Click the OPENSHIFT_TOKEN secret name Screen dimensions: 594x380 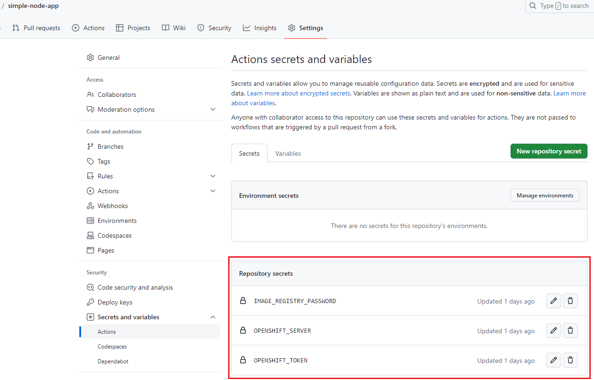[x=281, y=361]
